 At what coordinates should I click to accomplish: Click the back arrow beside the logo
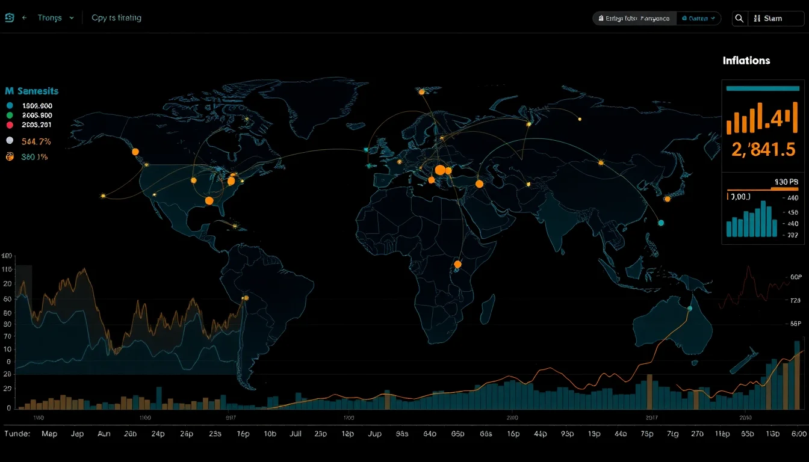click(23, 17)
